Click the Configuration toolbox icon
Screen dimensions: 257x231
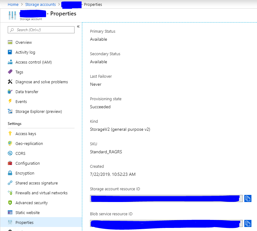coord(10,163)
